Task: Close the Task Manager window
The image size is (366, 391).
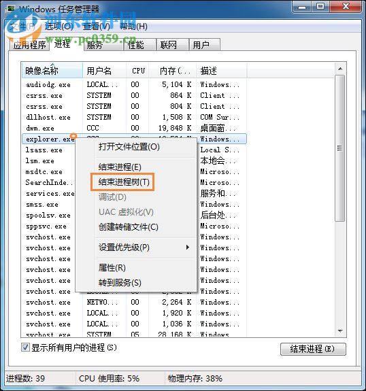Action: point(346,7)
